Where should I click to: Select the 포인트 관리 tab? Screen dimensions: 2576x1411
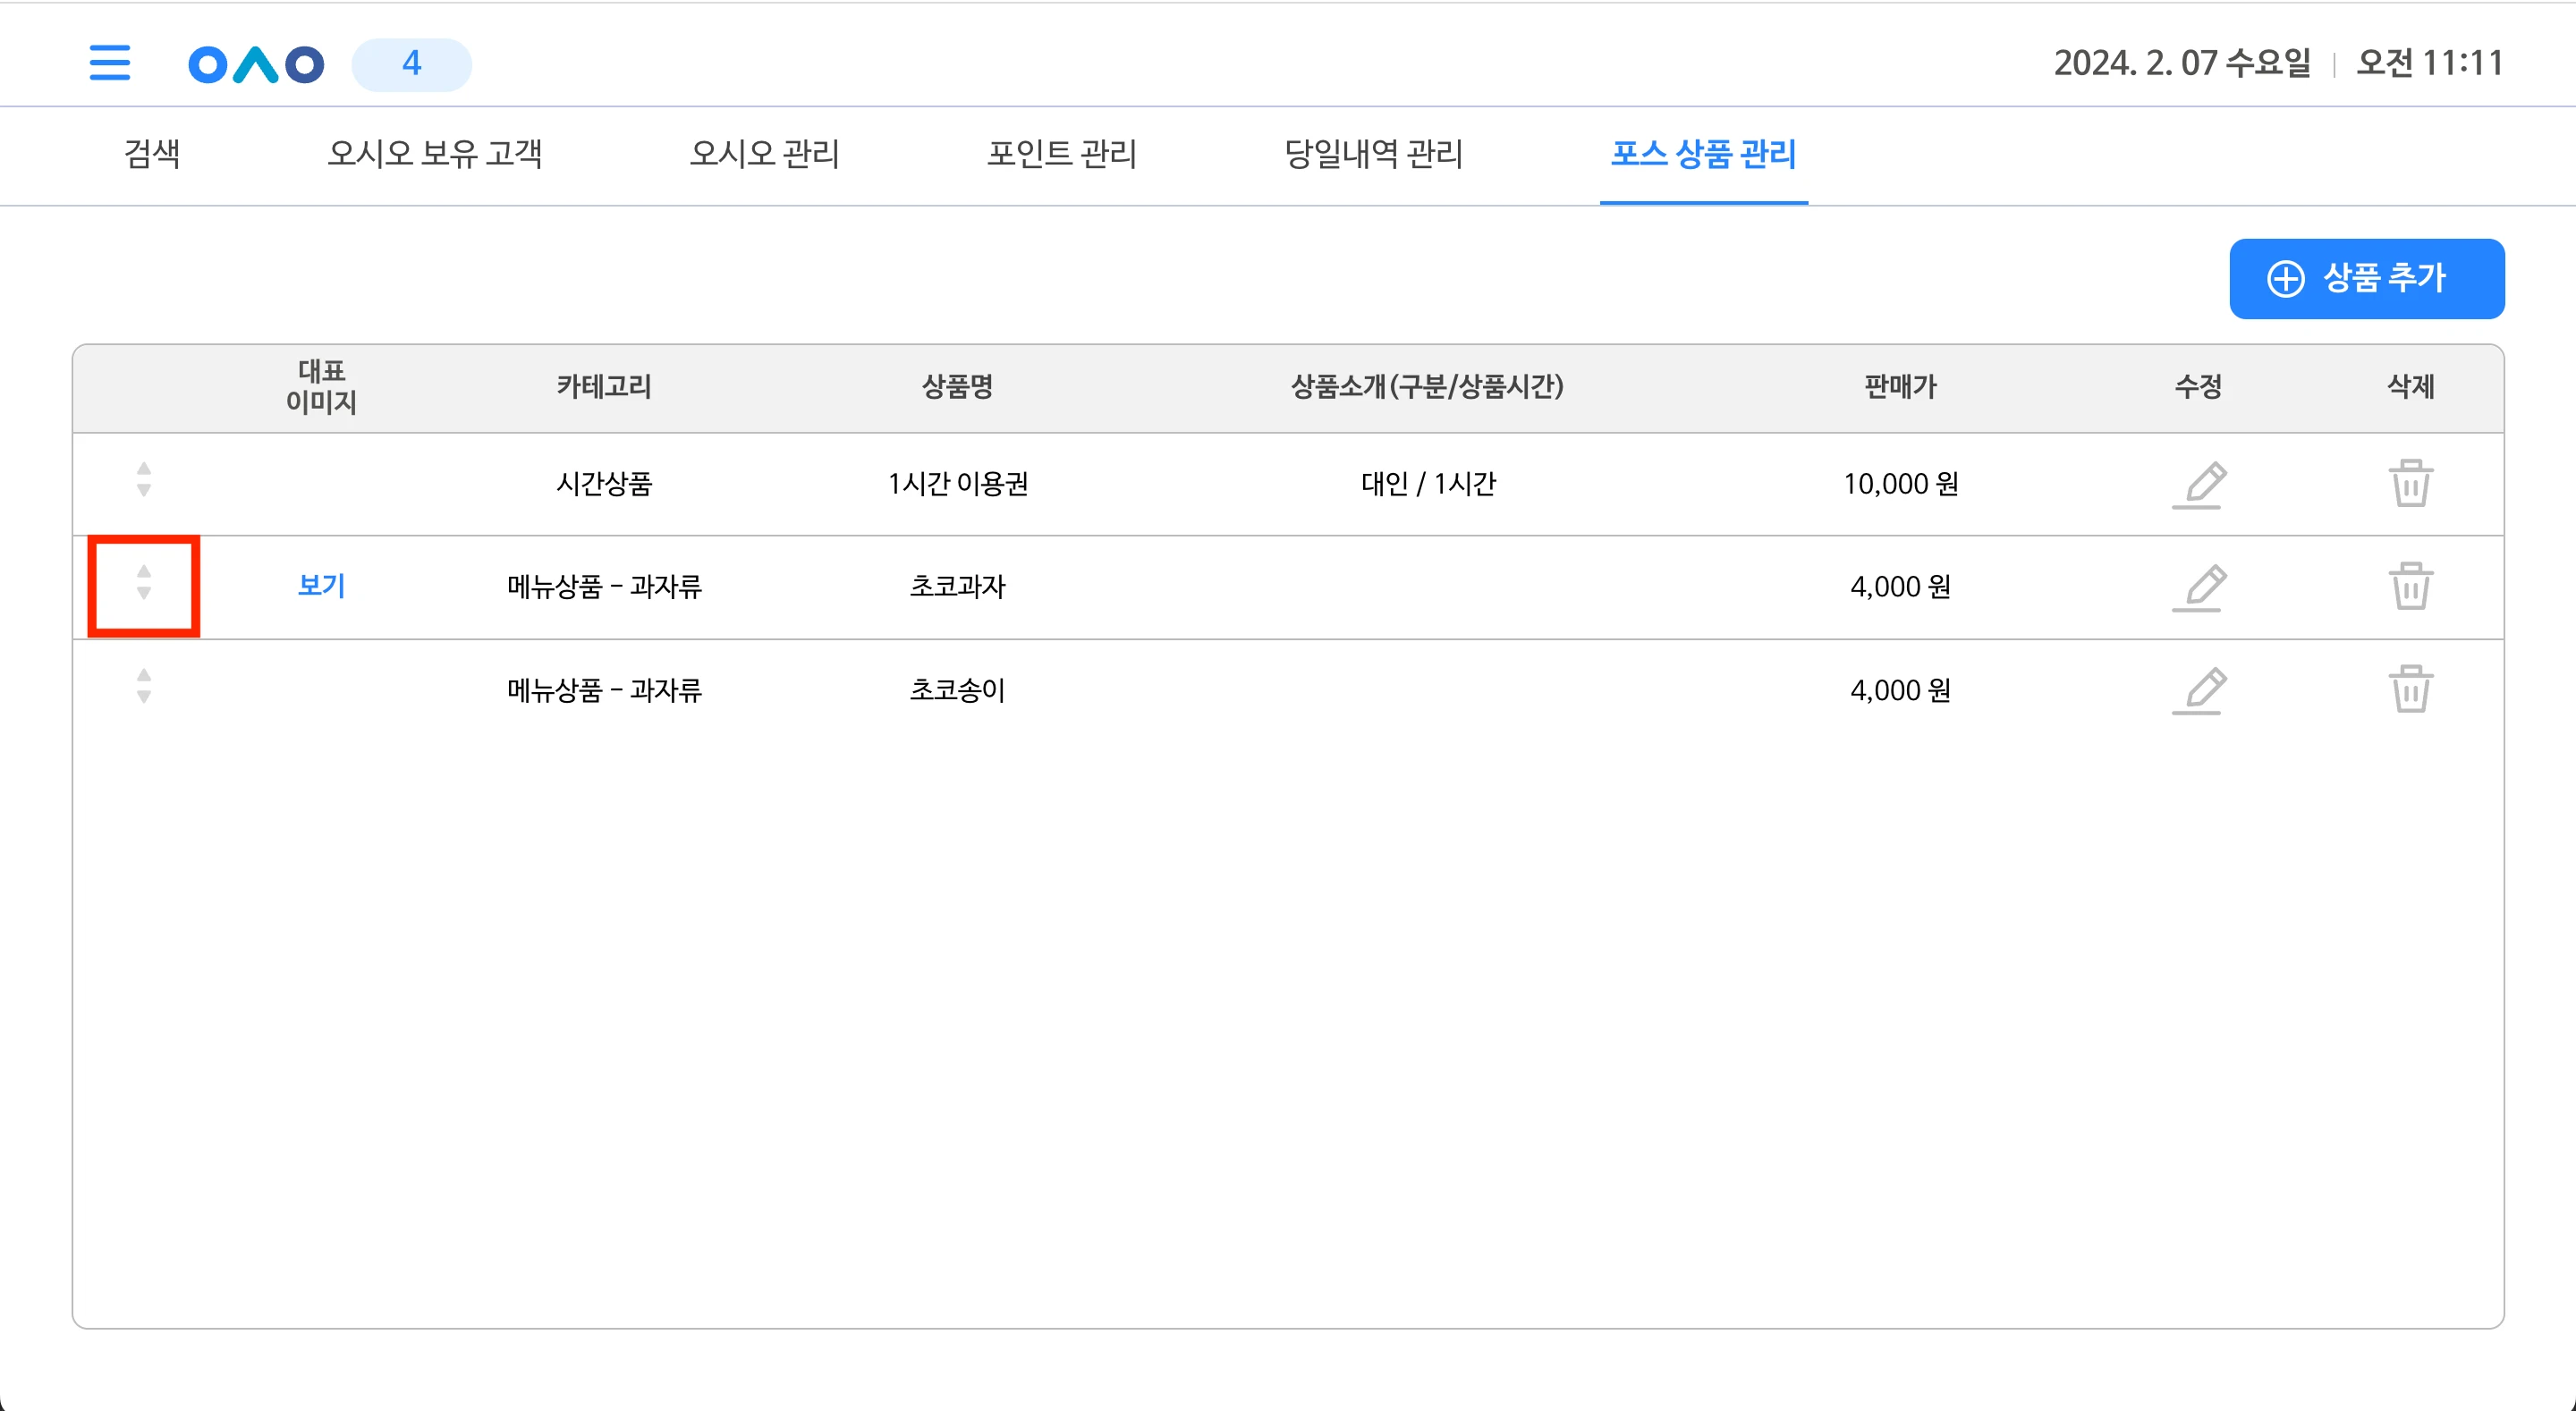[1062, 154]
